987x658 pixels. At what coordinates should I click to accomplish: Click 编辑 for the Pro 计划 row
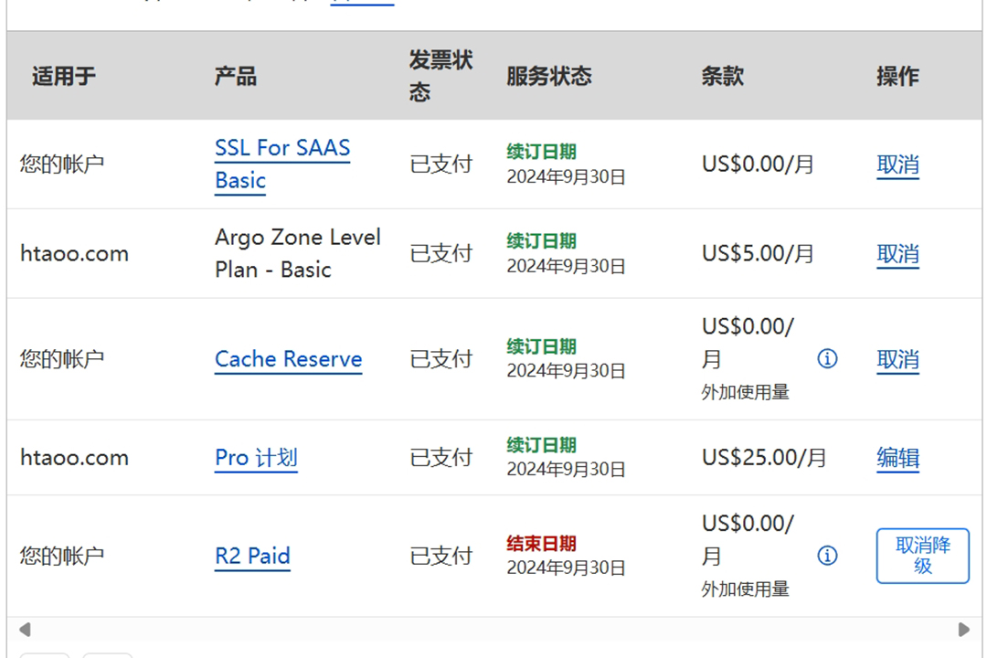coord(897,458)
